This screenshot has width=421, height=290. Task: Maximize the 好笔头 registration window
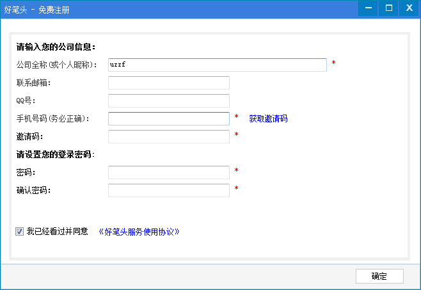388,8
